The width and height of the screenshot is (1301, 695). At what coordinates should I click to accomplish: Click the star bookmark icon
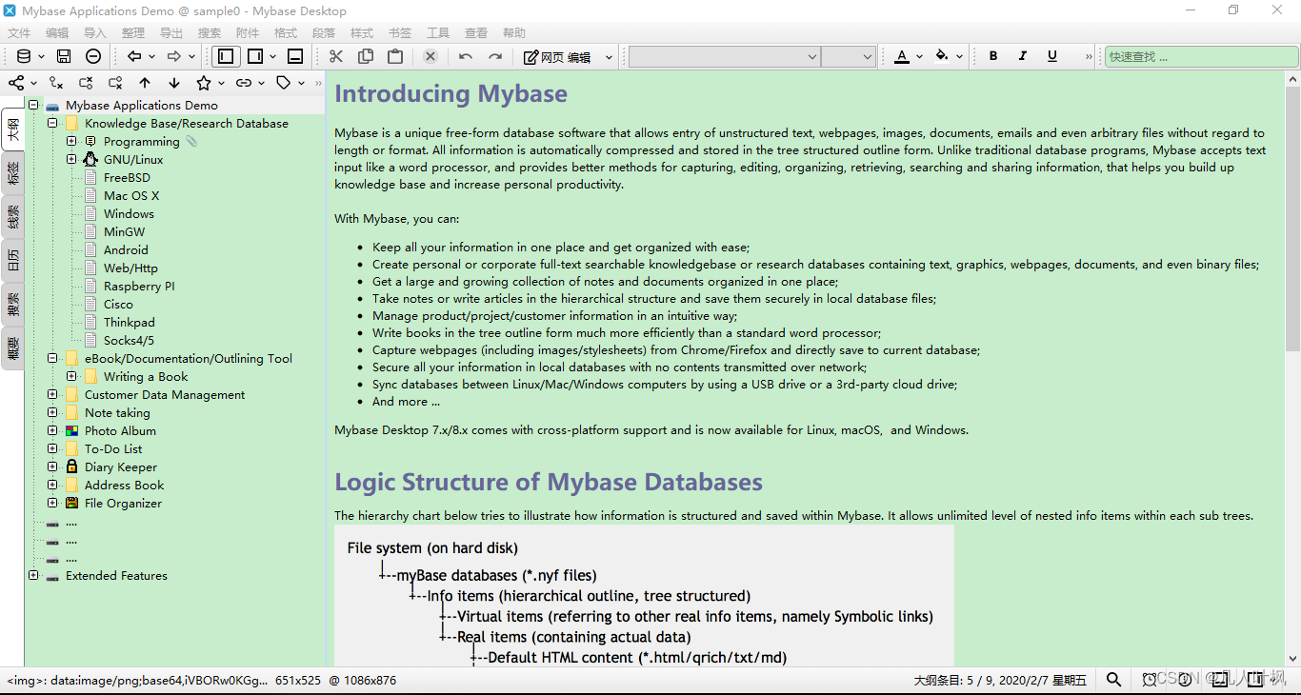click(204, 83)
